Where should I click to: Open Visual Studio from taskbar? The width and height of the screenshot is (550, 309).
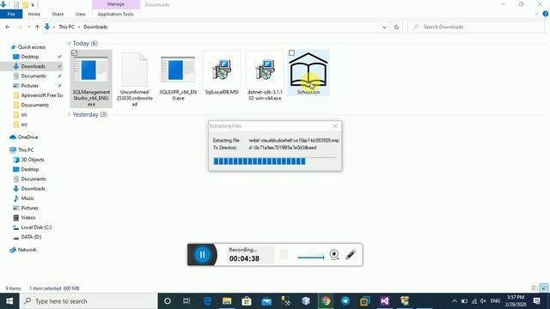pos(384,301)
